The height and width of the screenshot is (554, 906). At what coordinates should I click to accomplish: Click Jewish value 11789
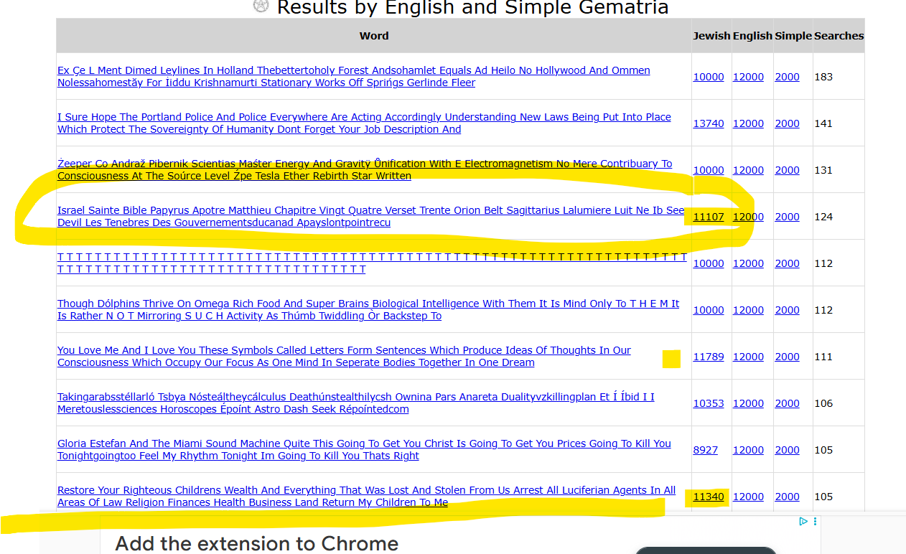(x=709, y=357)
